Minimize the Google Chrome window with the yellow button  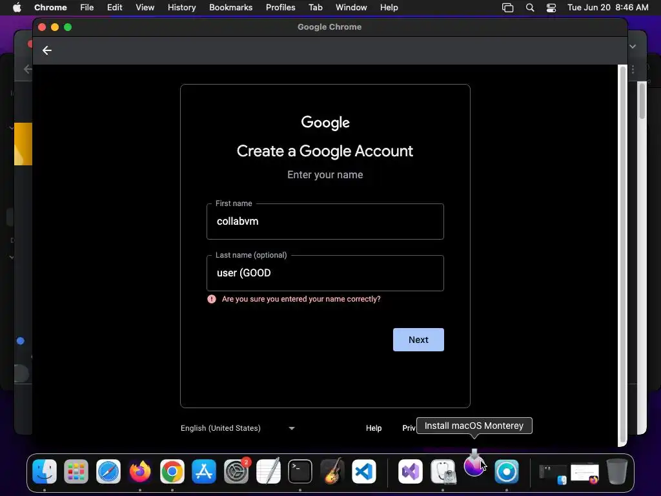[x=55, y=27]
